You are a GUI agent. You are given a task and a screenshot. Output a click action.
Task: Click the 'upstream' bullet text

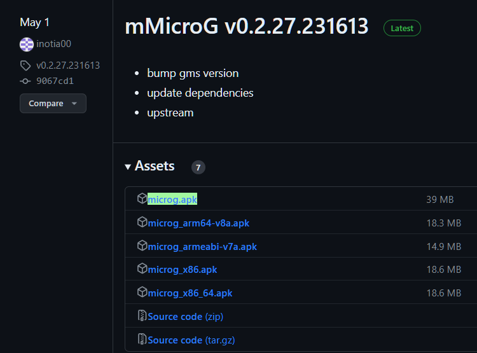point(170,113)
